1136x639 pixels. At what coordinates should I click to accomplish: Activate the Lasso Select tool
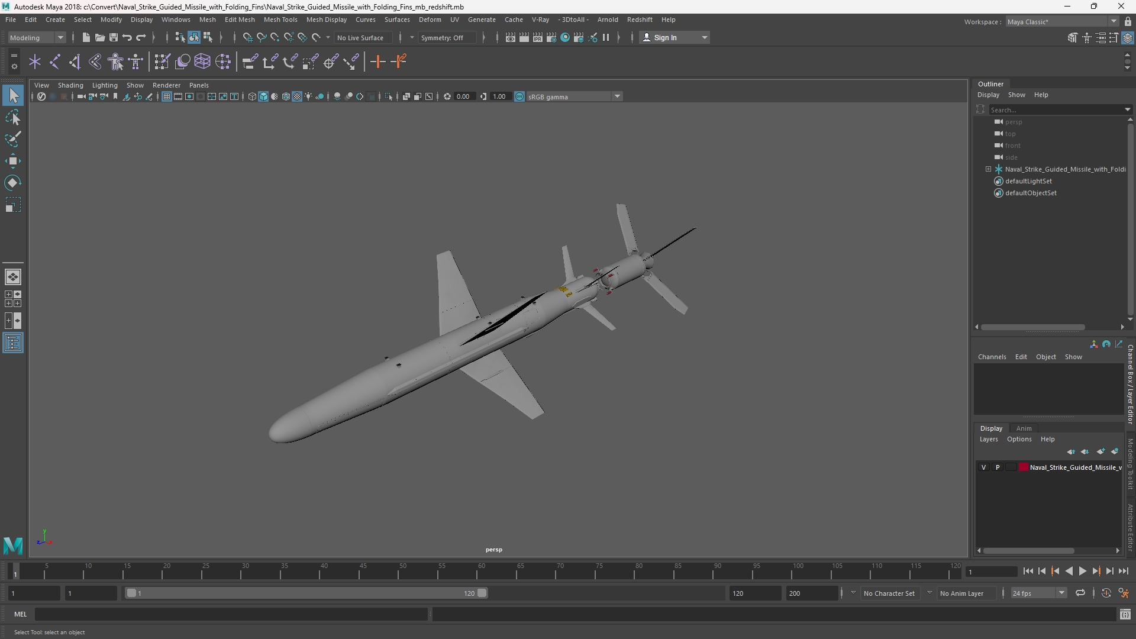(13, 118)
